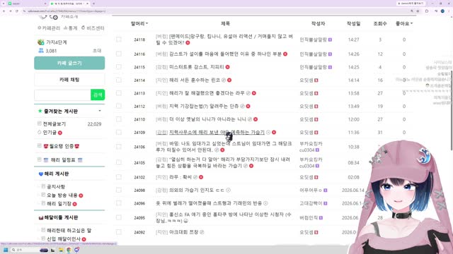This screenshot has width=453, height=254.
Task: Click the 작성일 column header
Action: tap(353, 23)
